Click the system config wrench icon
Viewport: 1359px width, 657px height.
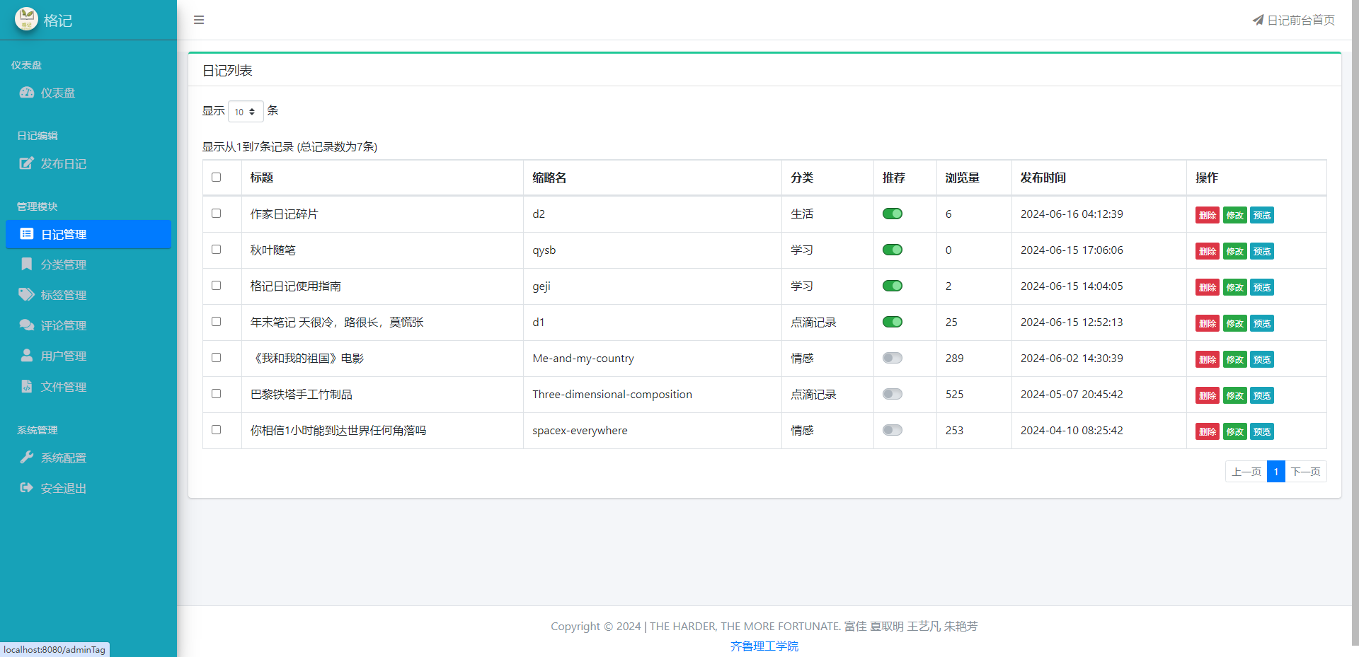click(x=27, y=458)
